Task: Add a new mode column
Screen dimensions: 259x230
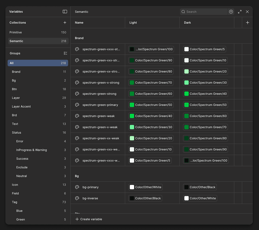Action: coord(247,23)
